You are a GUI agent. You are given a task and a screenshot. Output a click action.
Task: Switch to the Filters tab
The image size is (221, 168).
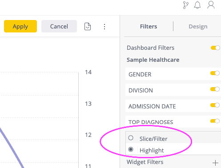click(x=149, y=26)
